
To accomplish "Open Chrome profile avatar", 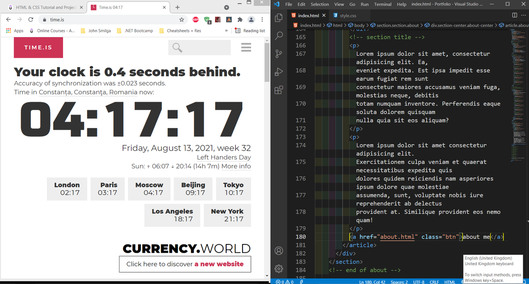I will [x=251, y=19].
